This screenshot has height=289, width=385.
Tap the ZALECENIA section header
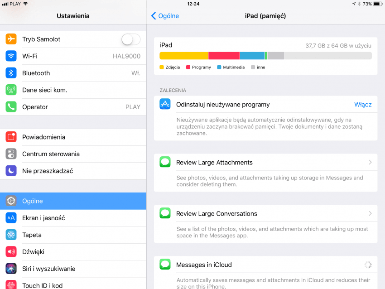[173, 90]
